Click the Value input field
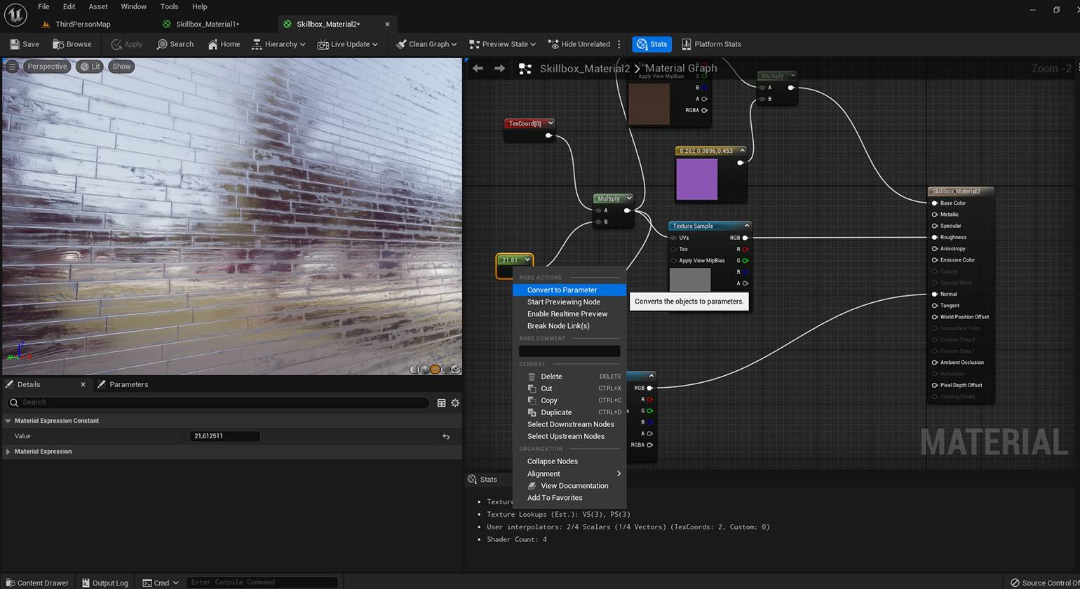 [x=224, y=436]
